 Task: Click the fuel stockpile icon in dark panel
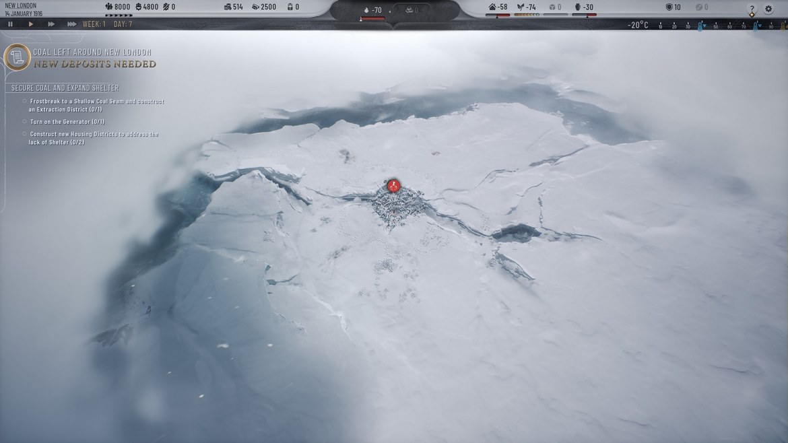pyautogui.click(x=409, y=9)
